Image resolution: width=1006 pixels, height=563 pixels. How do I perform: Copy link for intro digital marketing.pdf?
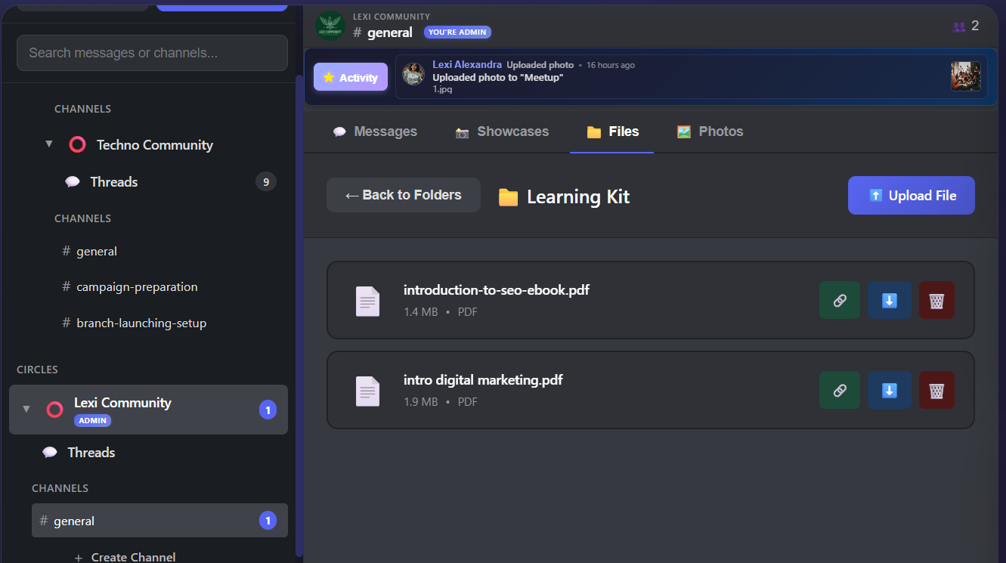pyautogui.click(x=839, y=390)
